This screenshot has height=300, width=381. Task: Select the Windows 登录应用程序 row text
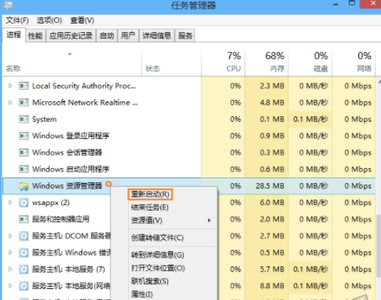click(71, 136)
